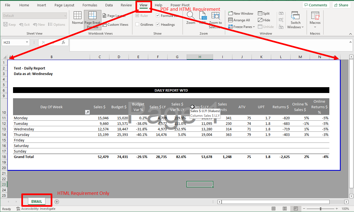Switch to the Formulas ribbon tab
Screen dimensions: 354x212
click(x=90, y=5)
